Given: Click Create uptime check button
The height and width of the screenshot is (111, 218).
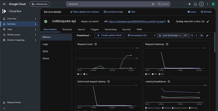Looking at the screenshot, I should point(109,35).
